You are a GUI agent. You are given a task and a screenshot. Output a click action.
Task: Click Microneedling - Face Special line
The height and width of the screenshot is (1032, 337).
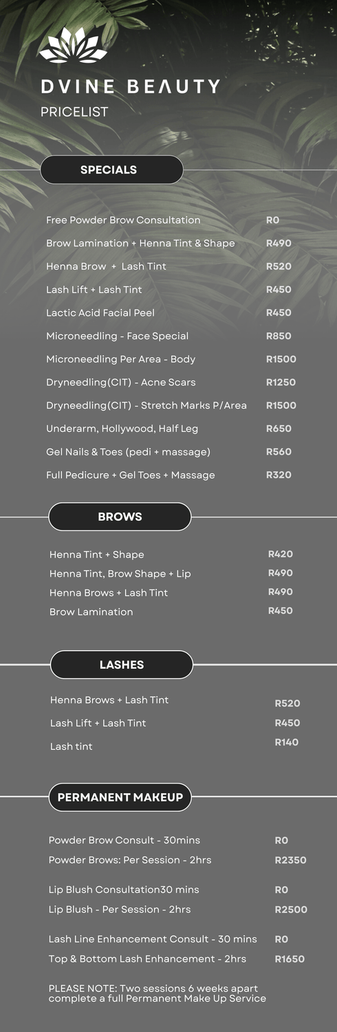[117, 336]
